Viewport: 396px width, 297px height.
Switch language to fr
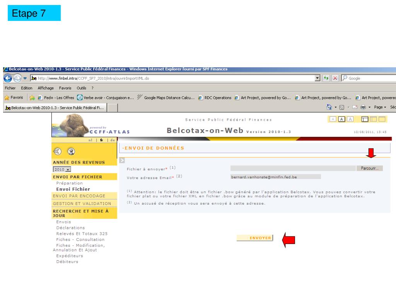[102, 140]
